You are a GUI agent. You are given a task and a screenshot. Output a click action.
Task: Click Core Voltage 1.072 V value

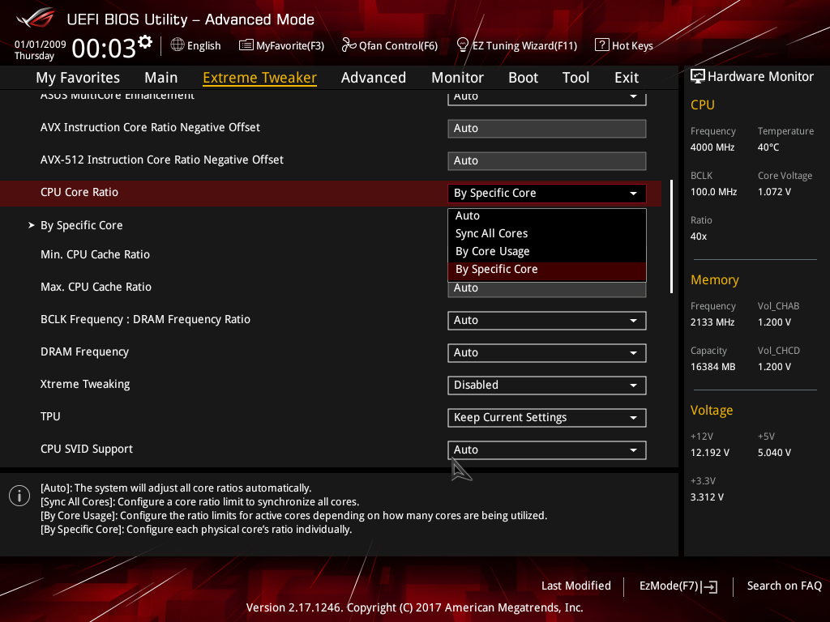[x=774, y=191]
